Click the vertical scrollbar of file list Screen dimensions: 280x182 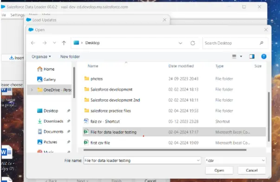click(269, 117)
